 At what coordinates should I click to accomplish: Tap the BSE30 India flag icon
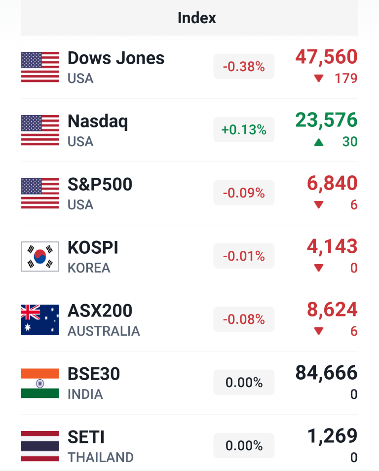(40, 383)
